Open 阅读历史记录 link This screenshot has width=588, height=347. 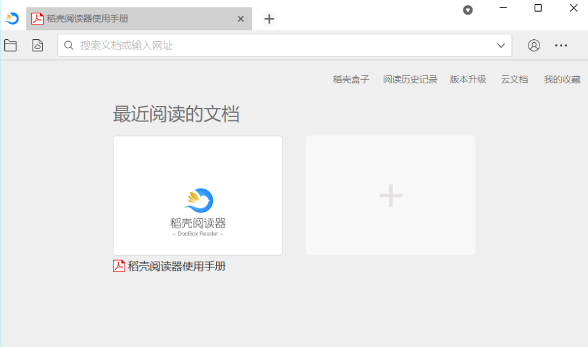tap(410, 80)
